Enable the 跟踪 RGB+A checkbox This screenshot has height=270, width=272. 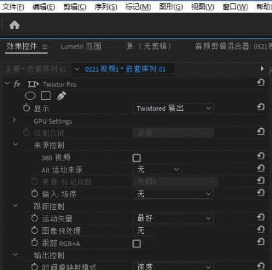pos(136,243)
